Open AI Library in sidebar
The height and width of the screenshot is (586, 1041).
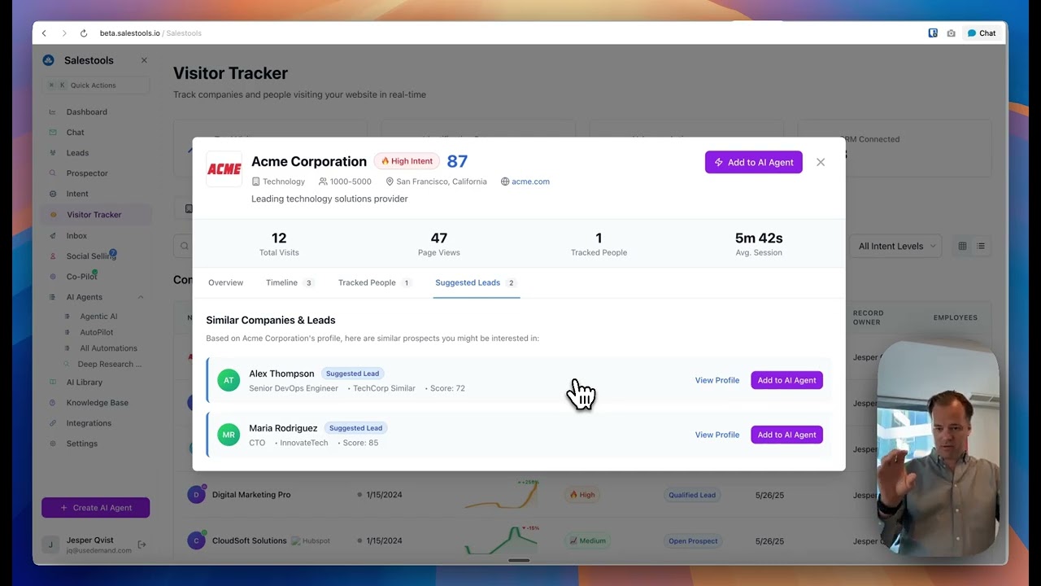coord(85,383)
